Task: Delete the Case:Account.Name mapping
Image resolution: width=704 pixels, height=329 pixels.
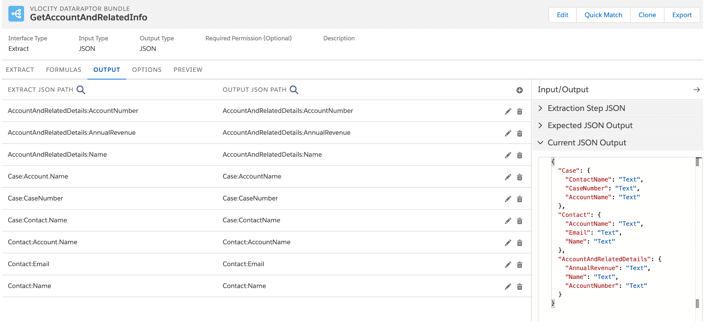Action: pos(519,177)
